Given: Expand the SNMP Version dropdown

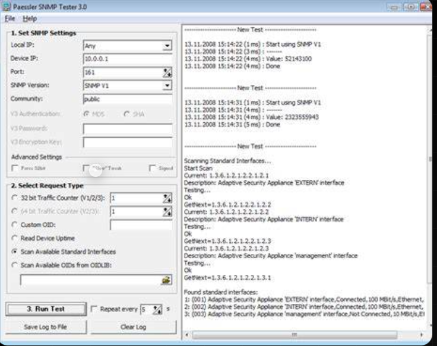Looking at the screenshot, I should pyautogui.click(x=167, y=85).
